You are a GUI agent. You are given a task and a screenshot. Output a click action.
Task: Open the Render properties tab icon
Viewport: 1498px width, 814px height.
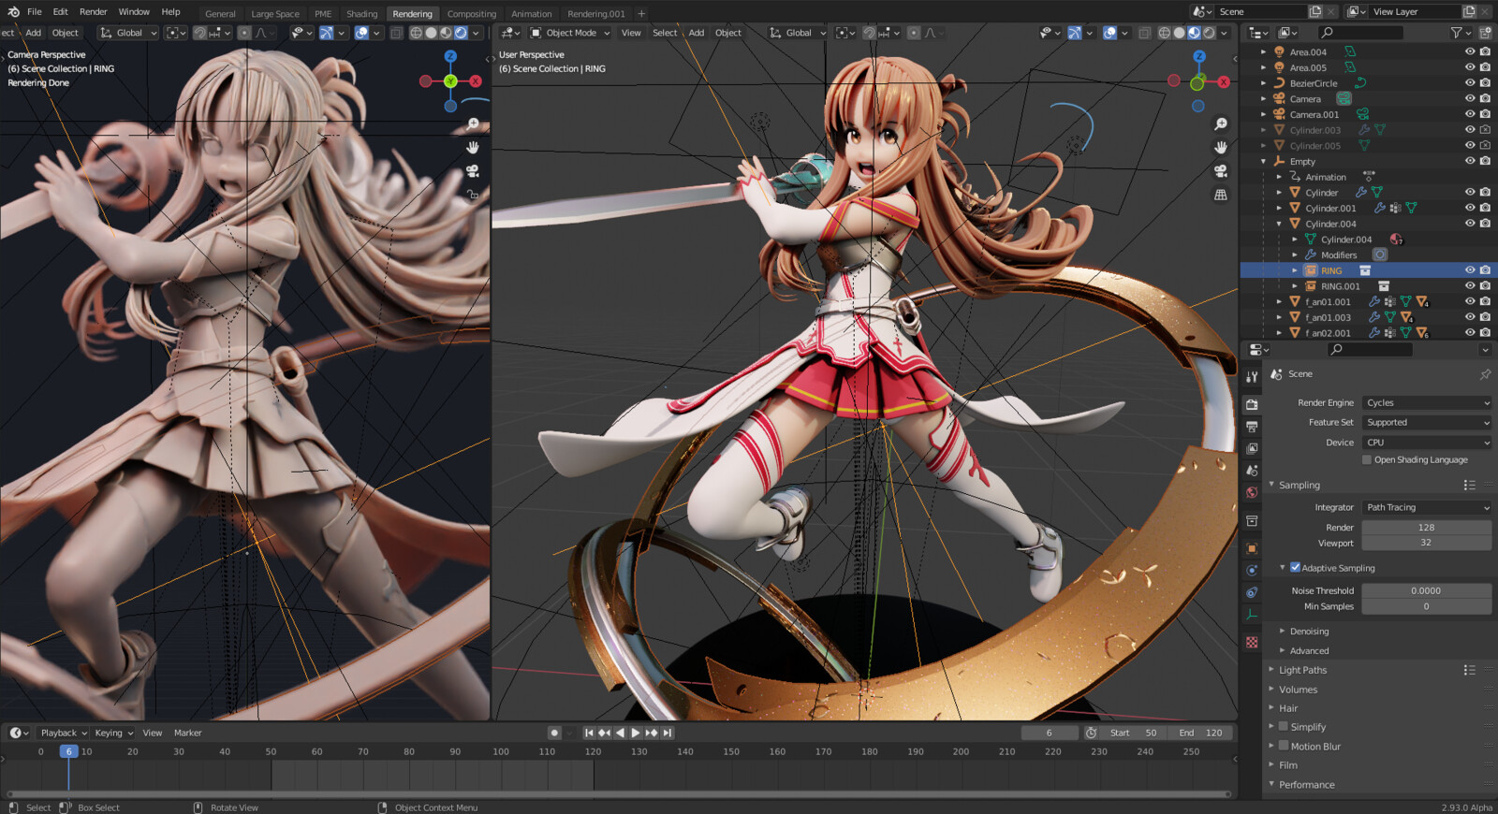[x=1252, y=404]
